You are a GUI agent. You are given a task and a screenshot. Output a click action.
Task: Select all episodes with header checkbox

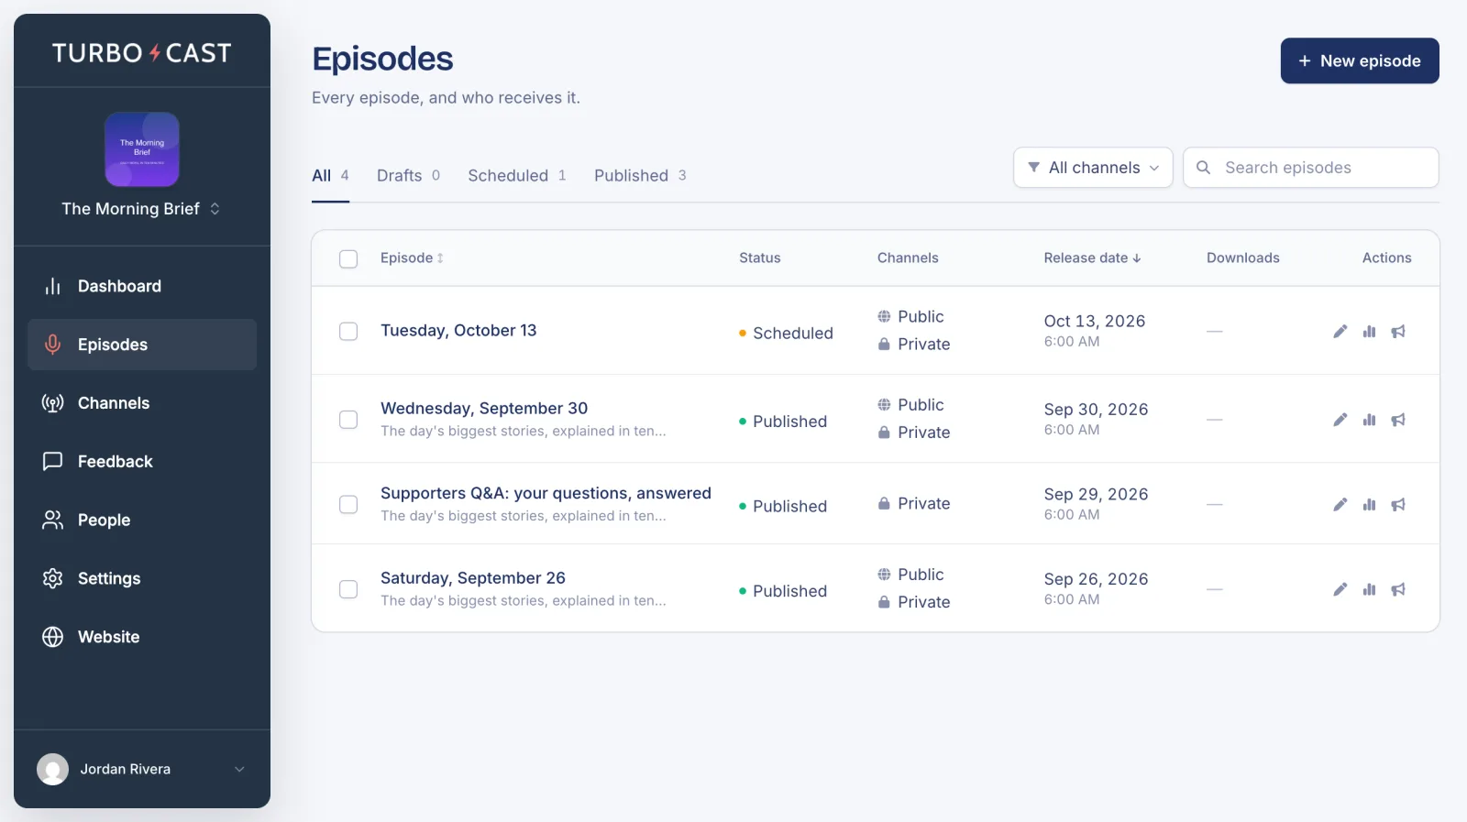[348, 258]
